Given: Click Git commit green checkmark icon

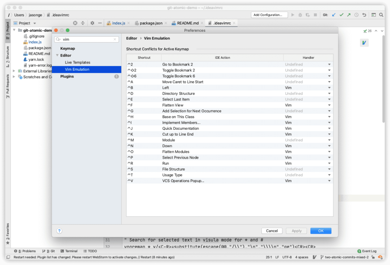Looking at the screenshot, I should point(341,15).
